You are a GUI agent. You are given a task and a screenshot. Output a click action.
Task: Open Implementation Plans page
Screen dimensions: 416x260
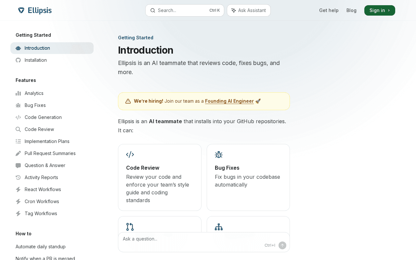coord(52,141)
